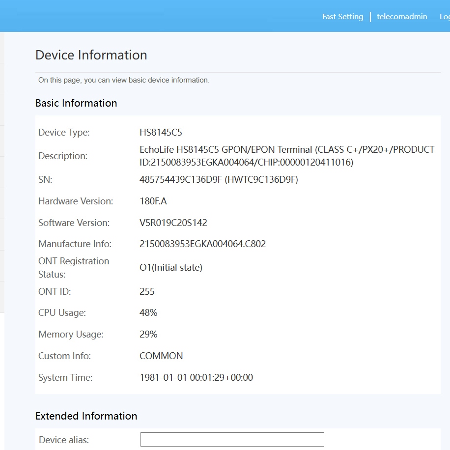Click the SN serial number value
450x450 pixels.
coord(219,180)
